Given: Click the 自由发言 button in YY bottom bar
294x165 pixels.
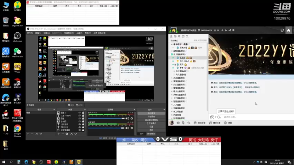Looking at the screenshot, I should pyautogui.click(x=200, y=123).
